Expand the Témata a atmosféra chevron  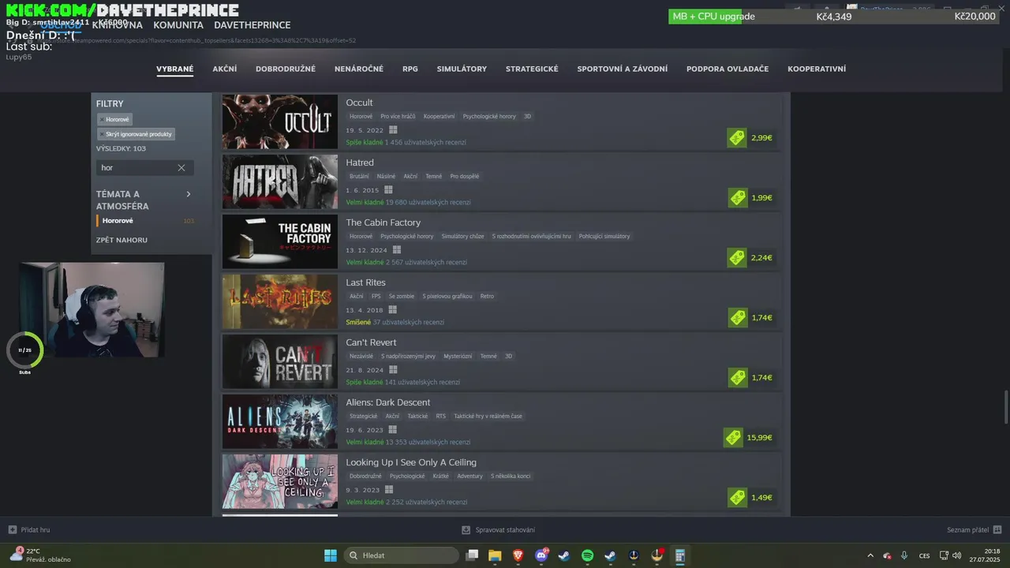click(x=189, y=194)
